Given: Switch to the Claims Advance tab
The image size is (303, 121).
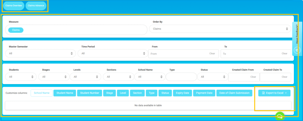Looking at the screenshot, I should click(36, 6).
